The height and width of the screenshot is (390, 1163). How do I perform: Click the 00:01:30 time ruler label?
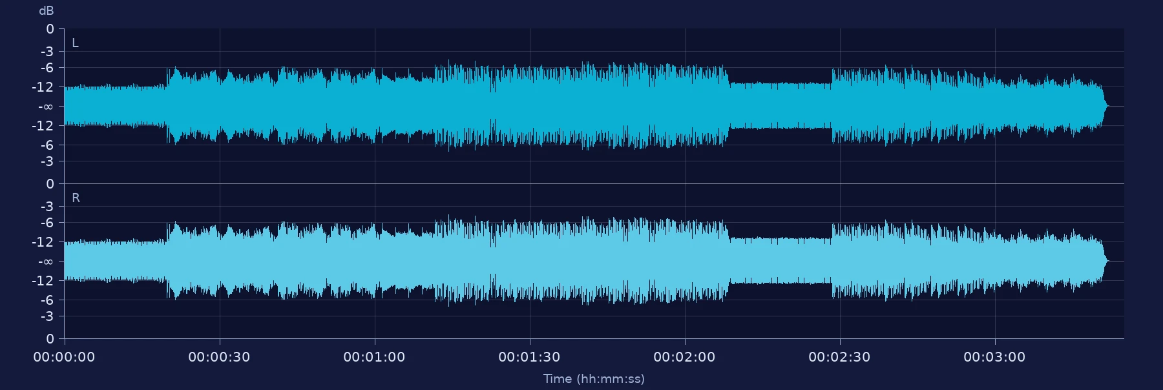coord(529,357)
